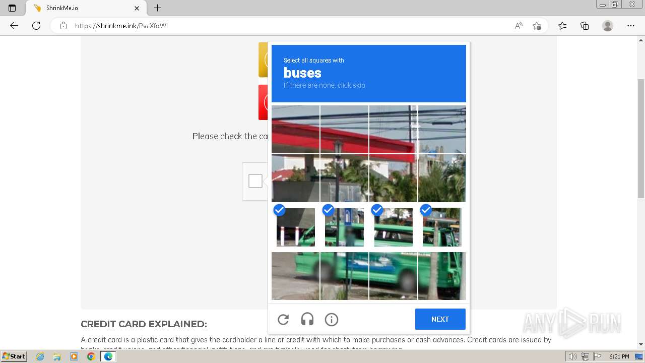
Task: Click the Action Center flag tray icon
Action: pos(597,356)
